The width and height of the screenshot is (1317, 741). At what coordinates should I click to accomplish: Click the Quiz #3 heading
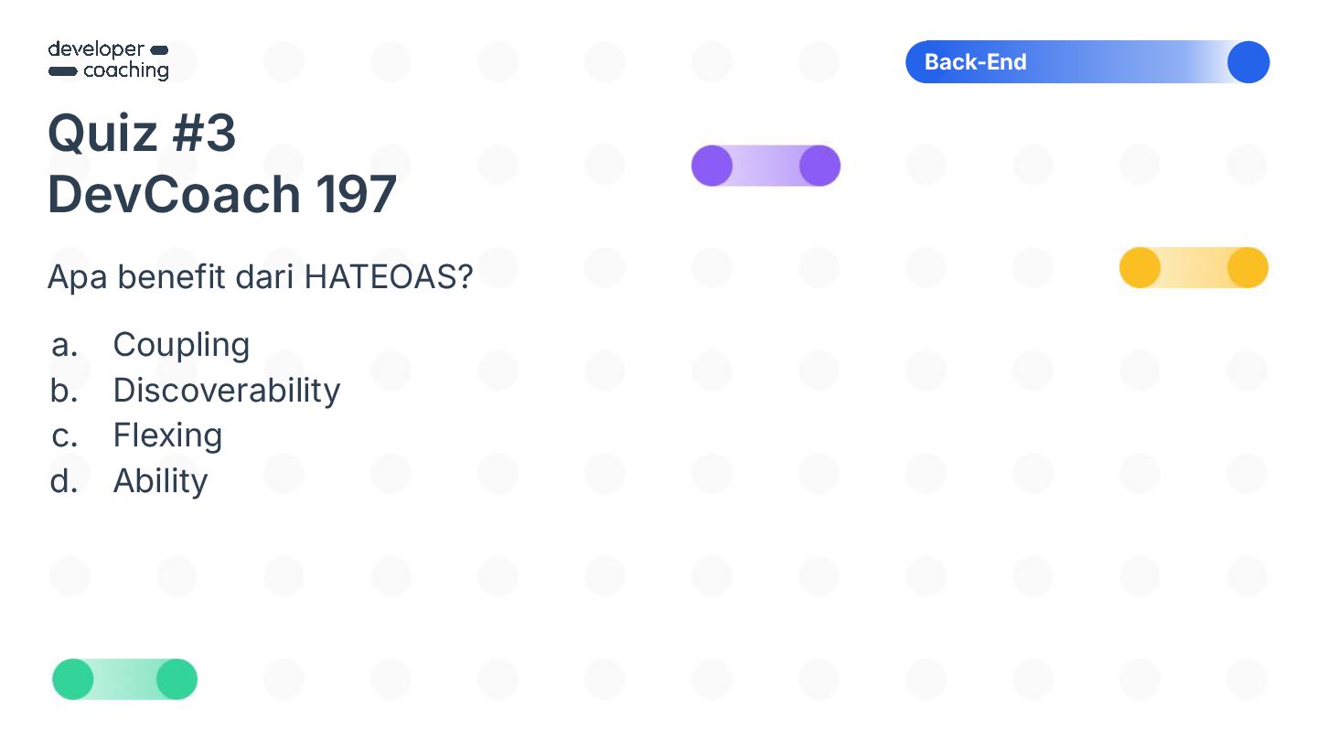pyautogui.click(x=142, y=134)
